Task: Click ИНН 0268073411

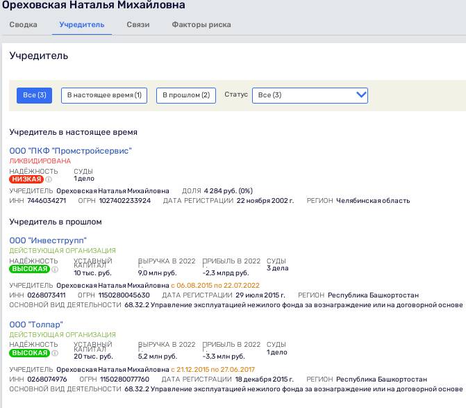Action: tap(47, 295)
